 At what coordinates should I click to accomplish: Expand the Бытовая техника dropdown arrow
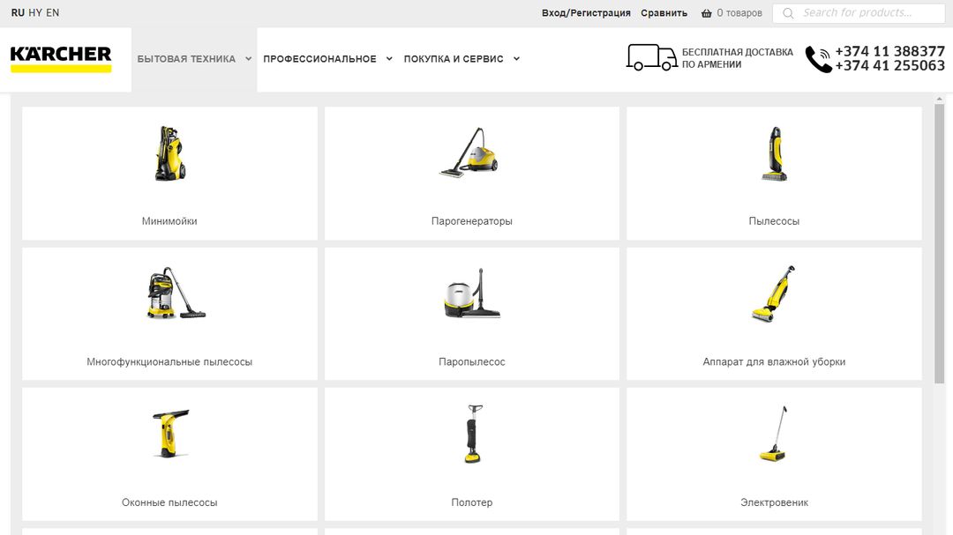coord(248,59)
